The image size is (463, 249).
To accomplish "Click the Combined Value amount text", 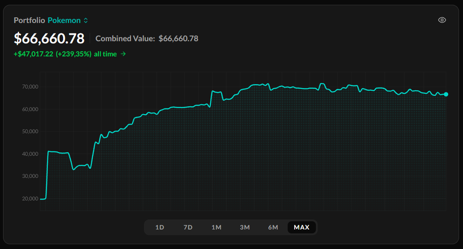I will (178, 39).
